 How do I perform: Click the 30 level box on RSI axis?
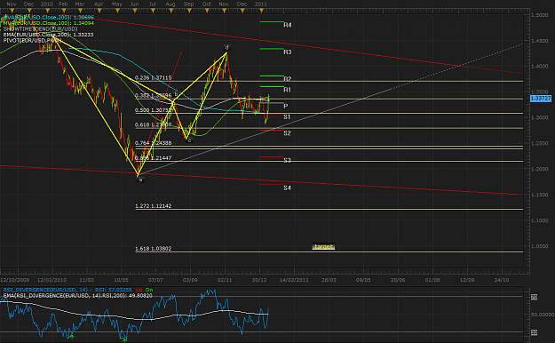coord(534,332)
